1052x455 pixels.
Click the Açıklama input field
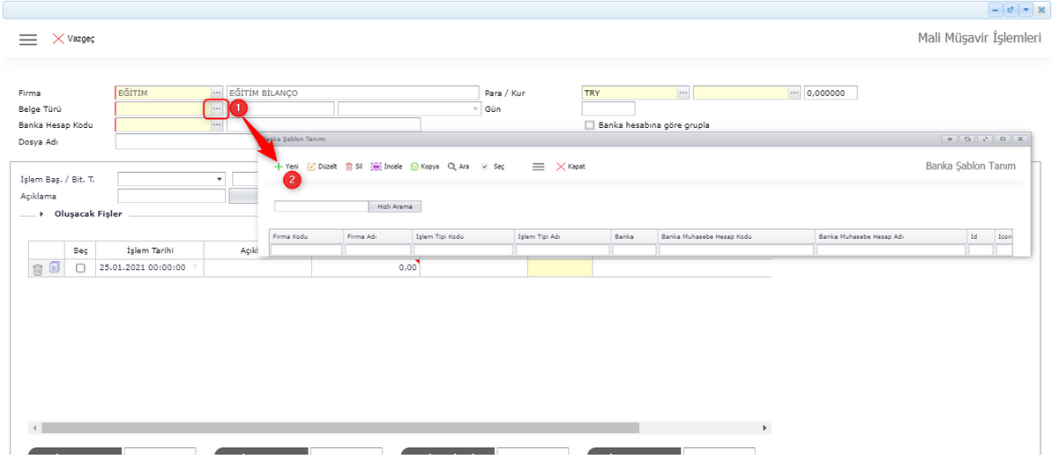tap(172, 195)
